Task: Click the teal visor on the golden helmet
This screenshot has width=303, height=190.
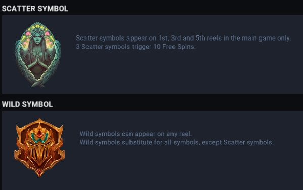Action: pos(40,138)
